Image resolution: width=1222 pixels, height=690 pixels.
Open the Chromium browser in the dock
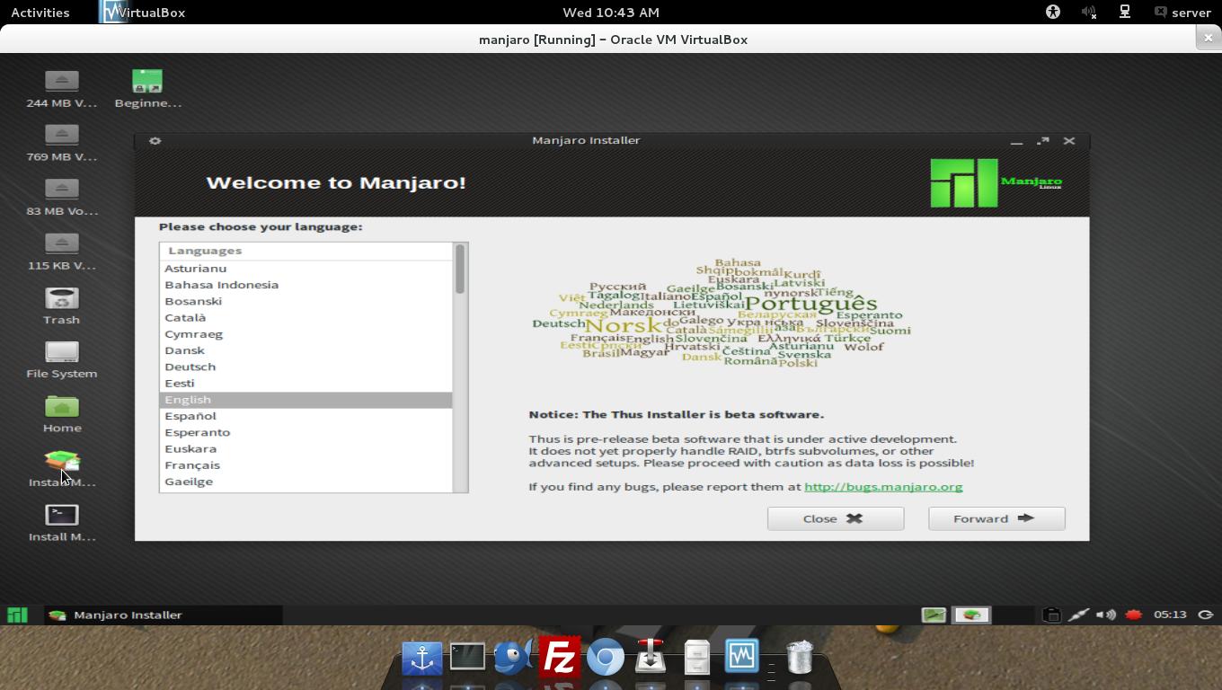click(x=605, y=658)
